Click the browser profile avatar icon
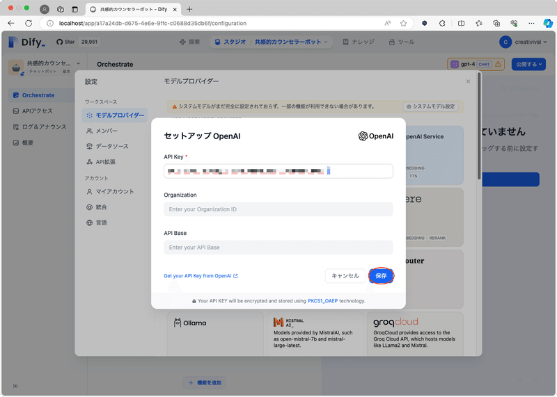This screenshot has width=557, height=397. 45,9
